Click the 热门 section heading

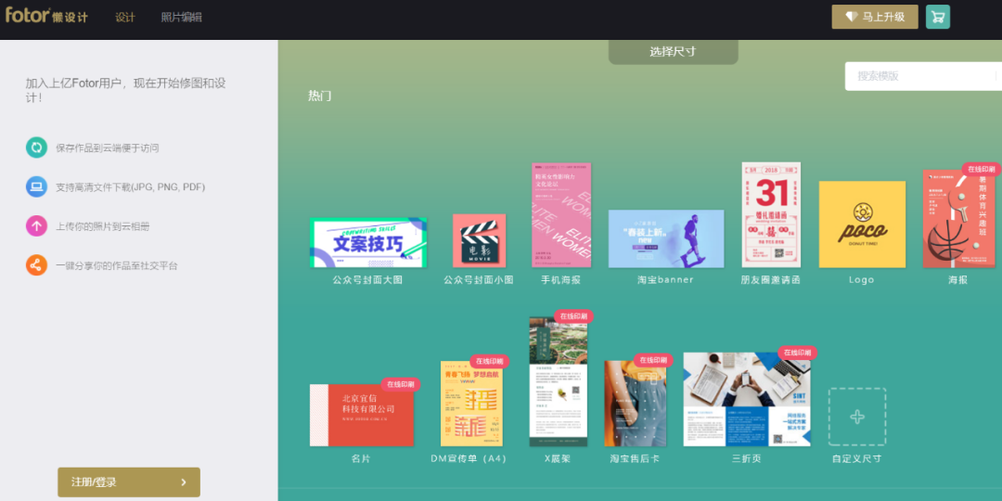pyautogui.click(x=319, y=96)
